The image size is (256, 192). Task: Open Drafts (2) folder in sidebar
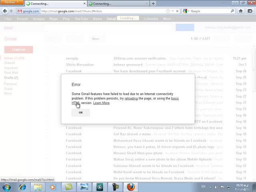tap(11, 78)
